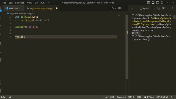Open the Go menu
Screen dimensions: 176x99
(x=36, y=3)
